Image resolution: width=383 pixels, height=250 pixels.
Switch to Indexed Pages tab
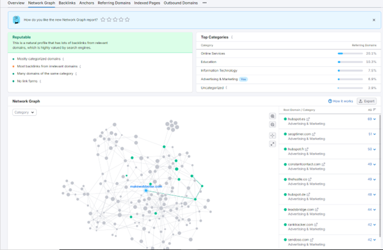click(147, 3)
